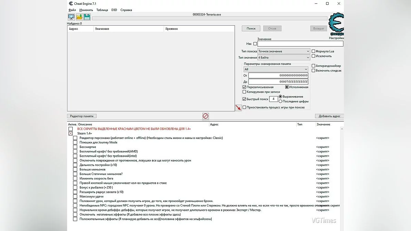Open the Тип поиска dropdown

point(284,51)
